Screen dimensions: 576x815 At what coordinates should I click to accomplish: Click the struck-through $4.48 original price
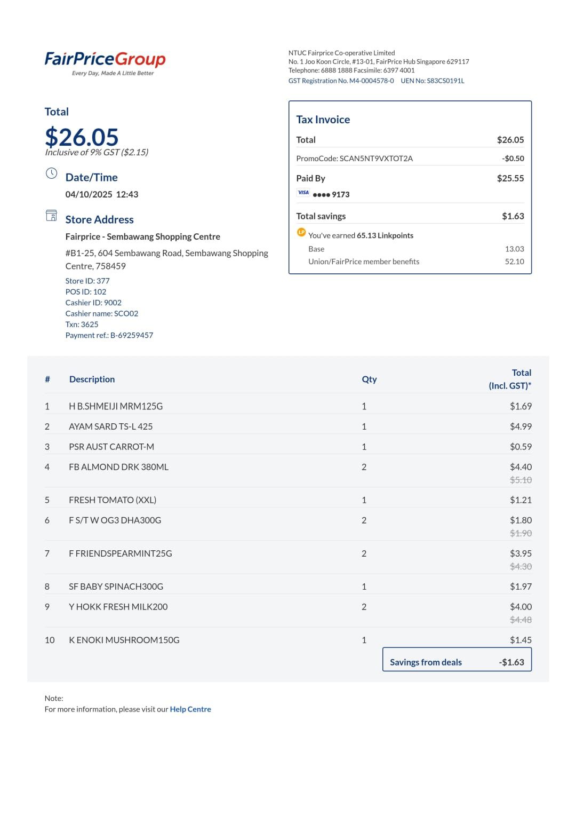tap(521, 620)
